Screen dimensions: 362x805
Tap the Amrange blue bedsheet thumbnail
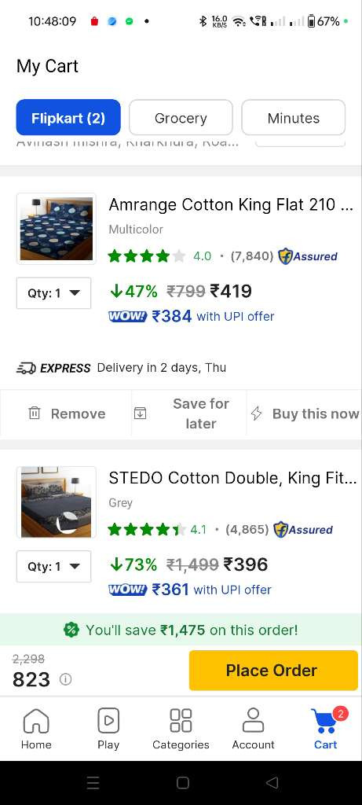[57, 229]
